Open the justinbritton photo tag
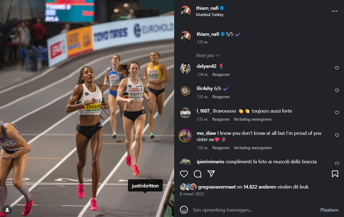Viewport: 344px width, 217px height. tap(145, 186)
